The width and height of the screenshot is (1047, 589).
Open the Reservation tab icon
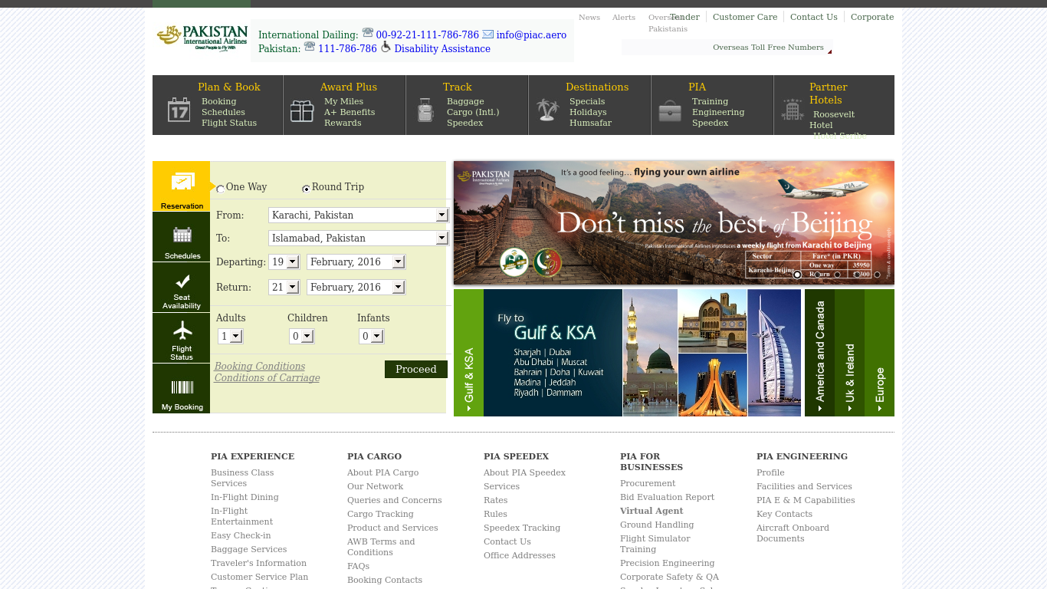tap(182, 183)
